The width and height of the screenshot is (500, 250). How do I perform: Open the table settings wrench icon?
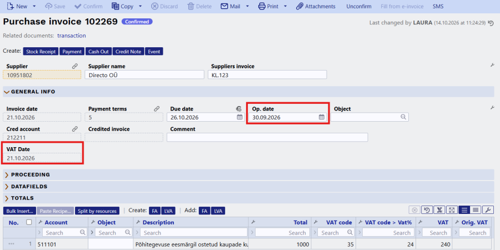488,210
